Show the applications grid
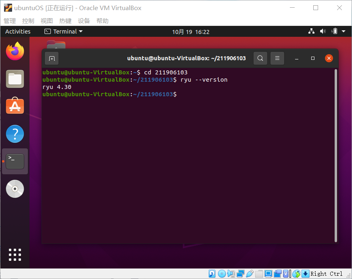The height and width of the screenshot is (279, 352). coord(15,255)
